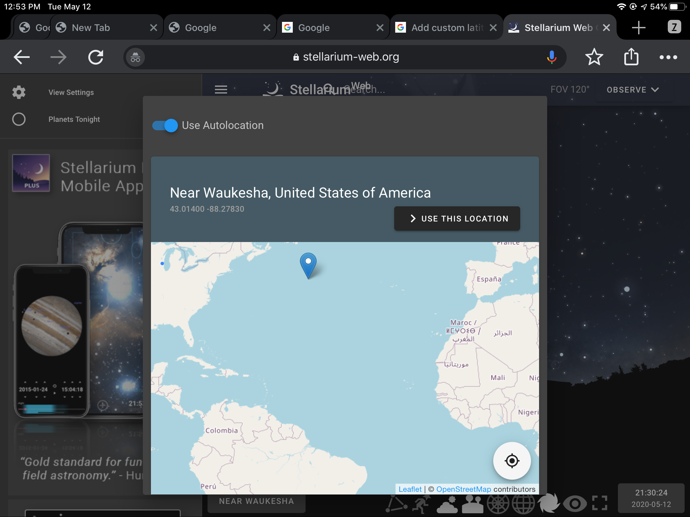The width and height of the screenshot is (690, 517).
Task: Switch to the New Tab browser tab
Action: click(x=98, y=27)
